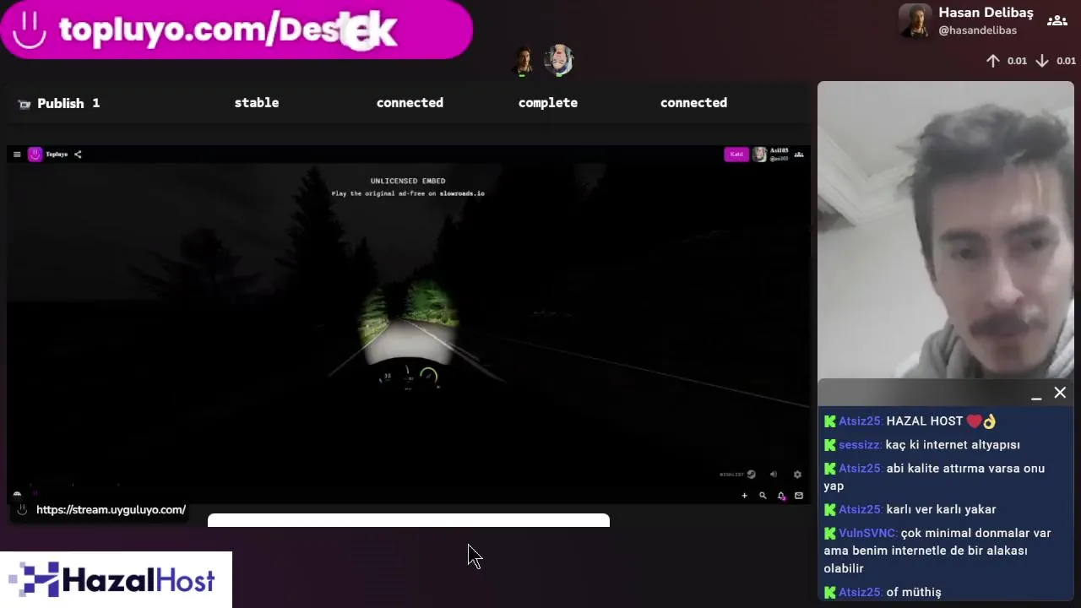Screen dimensions: 1081x608
Task: Open the participants list icon beside Hasan Delibaş
Action: pos(1057,21)
